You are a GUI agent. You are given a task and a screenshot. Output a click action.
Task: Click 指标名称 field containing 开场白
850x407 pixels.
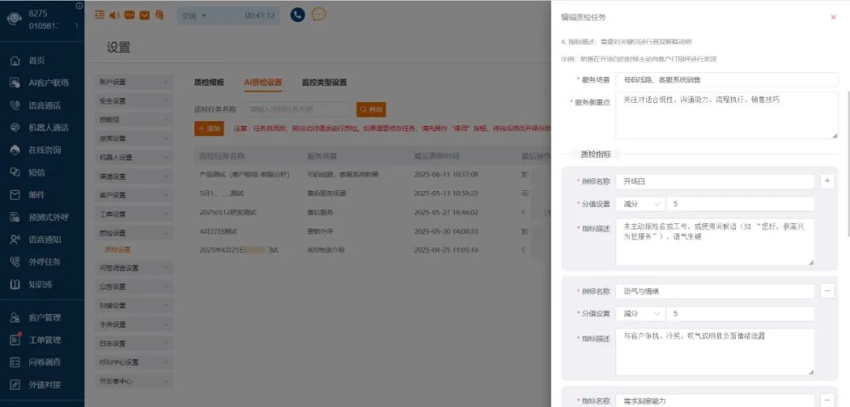pos(715,181)
